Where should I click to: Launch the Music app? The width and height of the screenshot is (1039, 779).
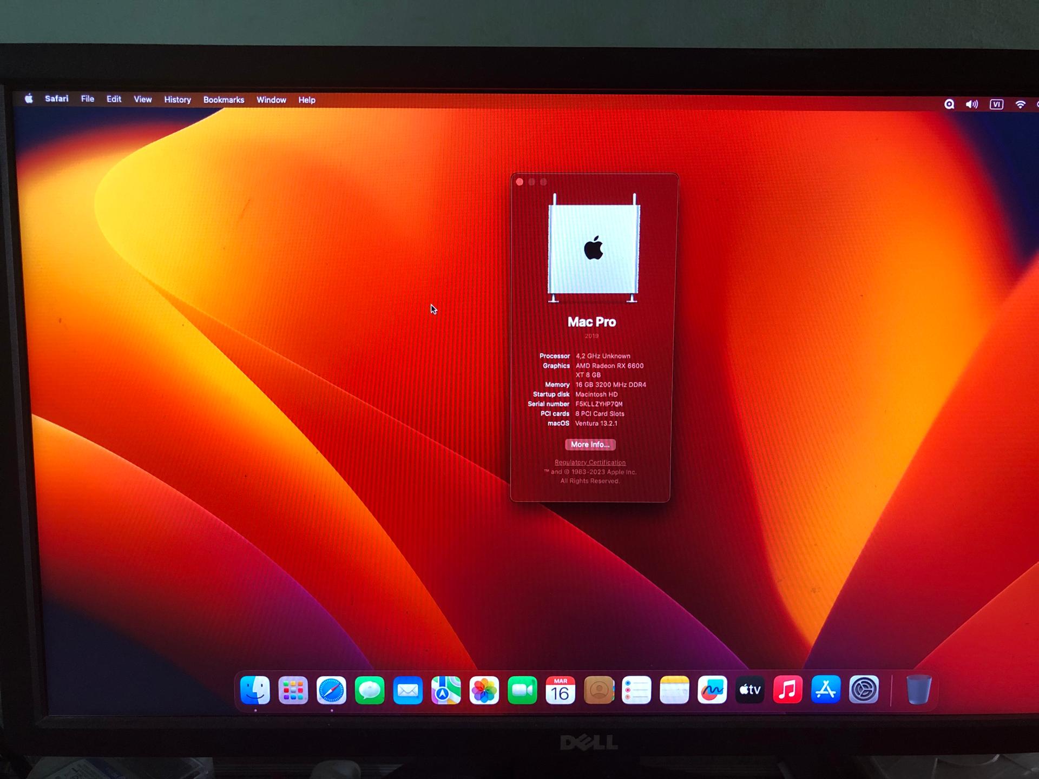coord(788,690)
